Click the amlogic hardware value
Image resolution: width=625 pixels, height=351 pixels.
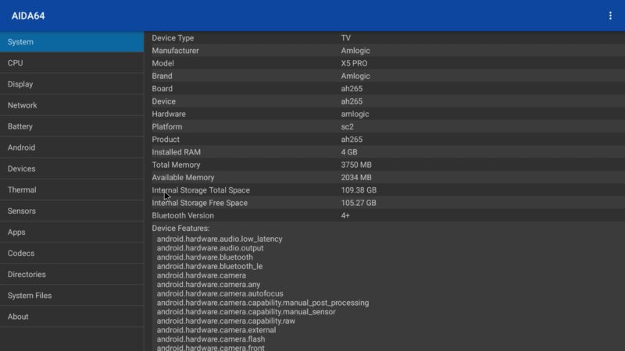click(355, 114)
